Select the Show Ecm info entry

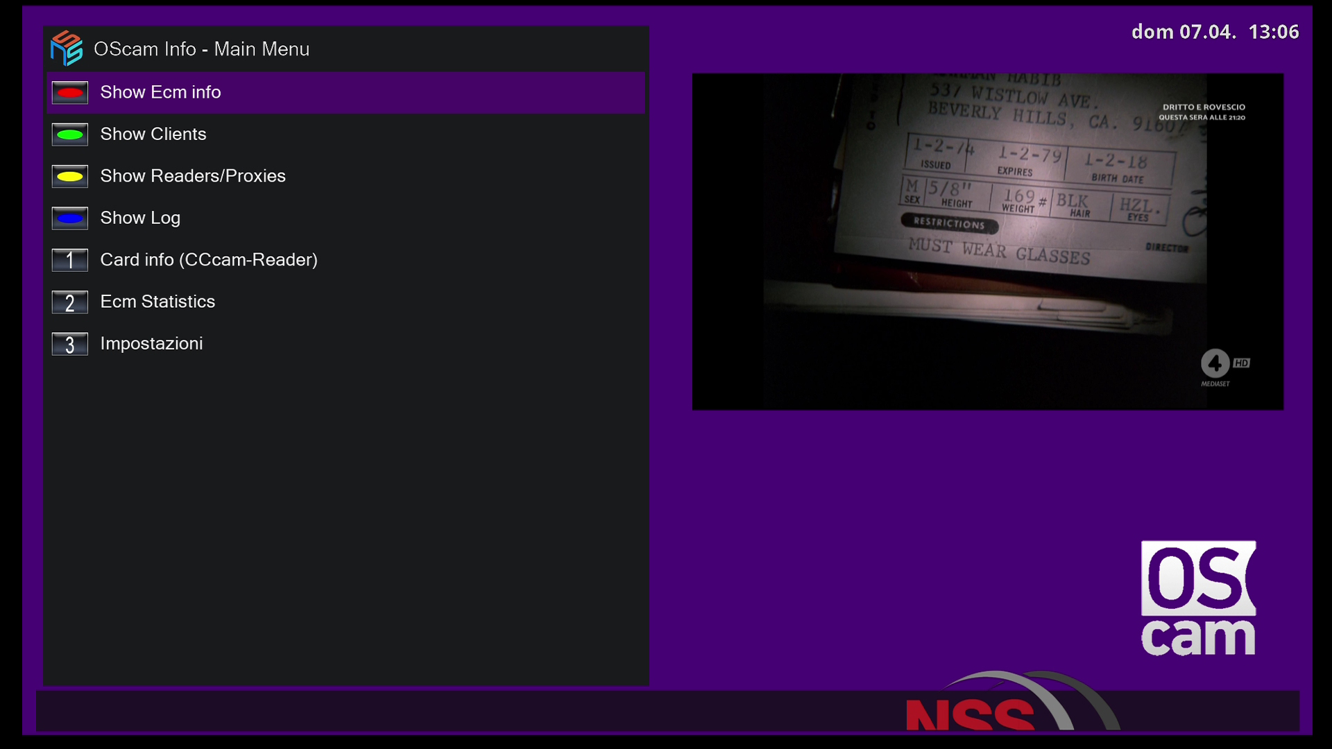click(x=160, y=92)
